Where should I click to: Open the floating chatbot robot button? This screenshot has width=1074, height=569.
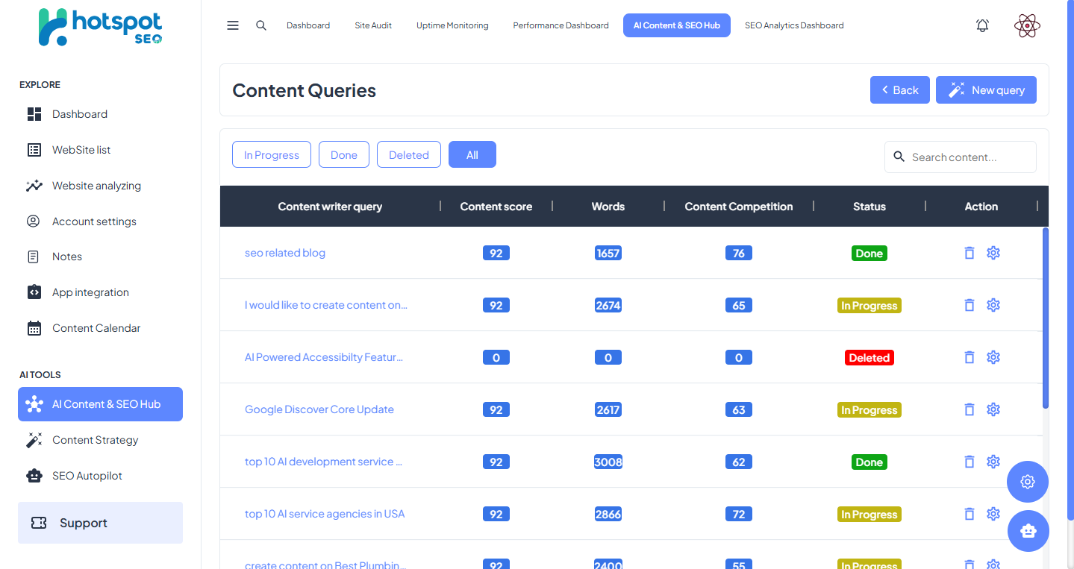[1028, 531]
